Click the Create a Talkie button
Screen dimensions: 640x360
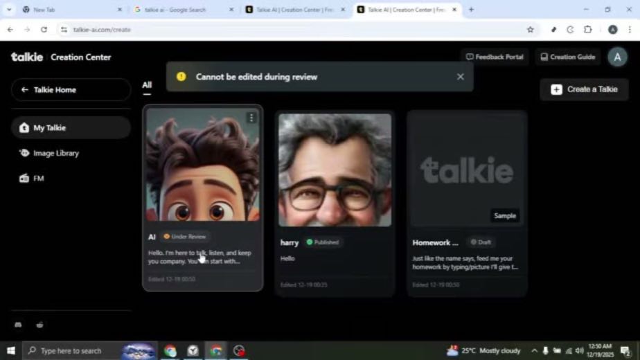[584, 89]
